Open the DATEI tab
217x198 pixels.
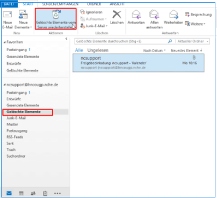click(9, 4)
